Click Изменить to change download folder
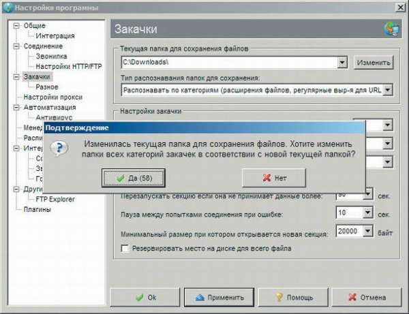The height and width of the screenshot is (314, 409). point(374,63)
